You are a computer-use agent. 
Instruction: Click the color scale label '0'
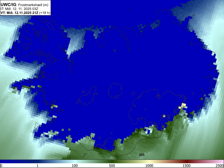coord(1,166)
